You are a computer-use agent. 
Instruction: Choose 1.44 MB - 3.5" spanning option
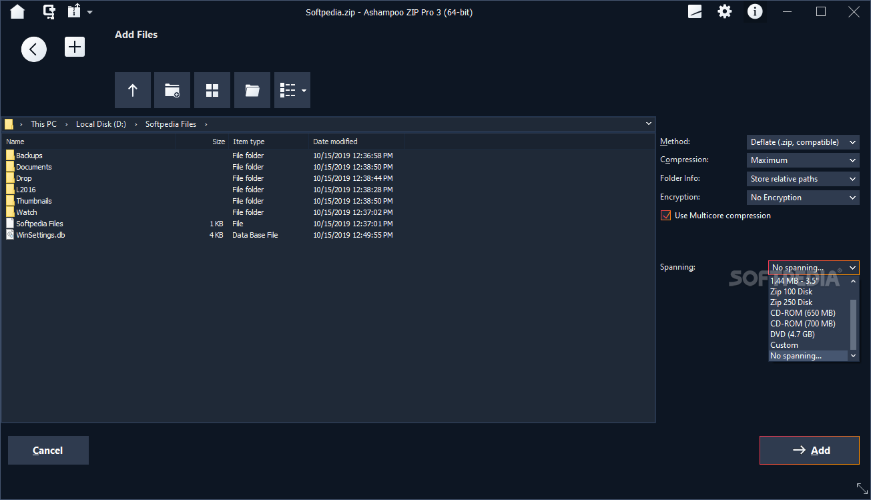[809, 281]
